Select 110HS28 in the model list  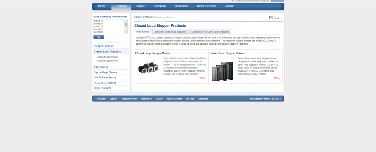[98, 27]
